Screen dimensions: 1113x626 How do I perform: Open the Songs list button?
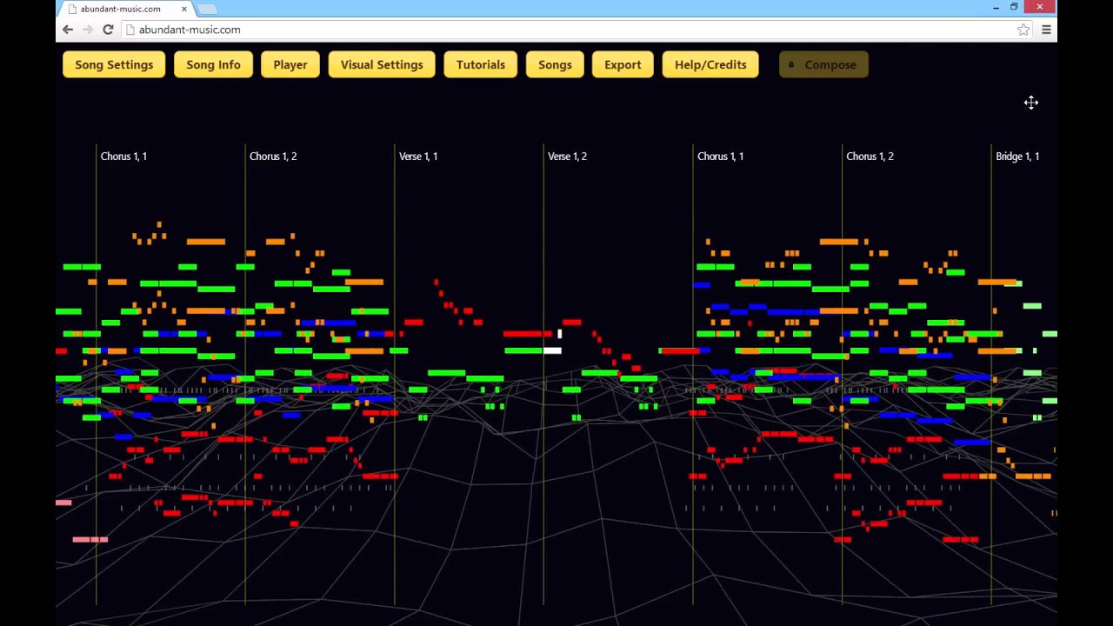click(x=555, y=64)
